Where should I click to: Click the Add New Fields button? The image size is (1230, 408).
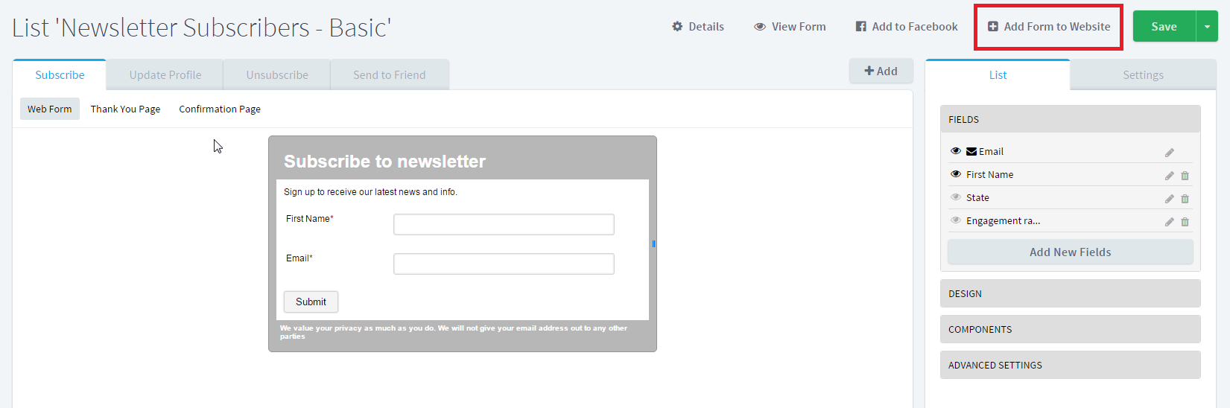[1071, 252]
